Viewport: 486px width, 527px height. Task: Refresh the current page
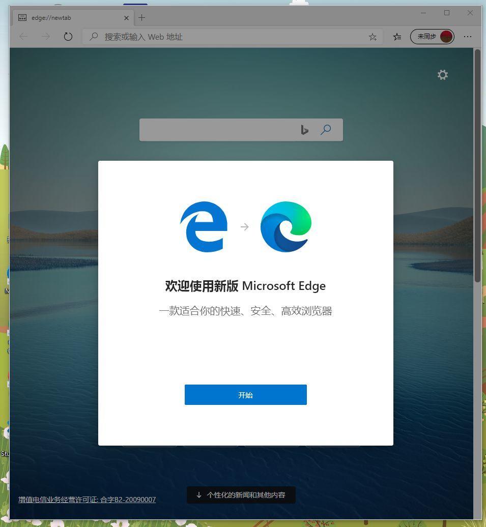[68, 37]
